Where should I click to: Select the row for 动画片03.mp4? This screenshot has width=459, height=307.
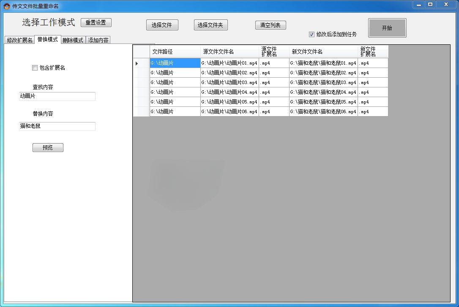[230, 82]
